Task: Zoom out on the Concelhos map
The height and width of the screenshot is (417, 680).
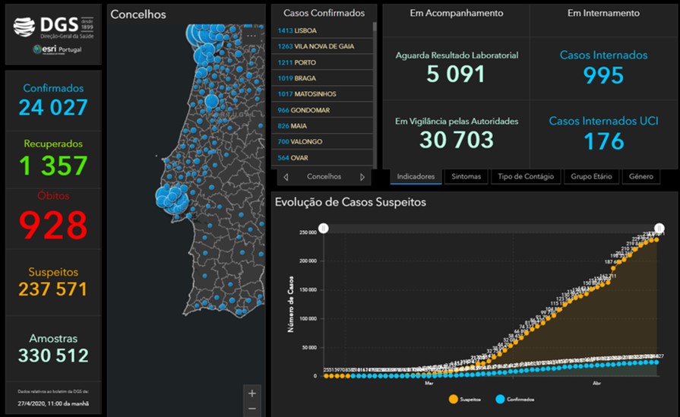Action: coord(252,409)
